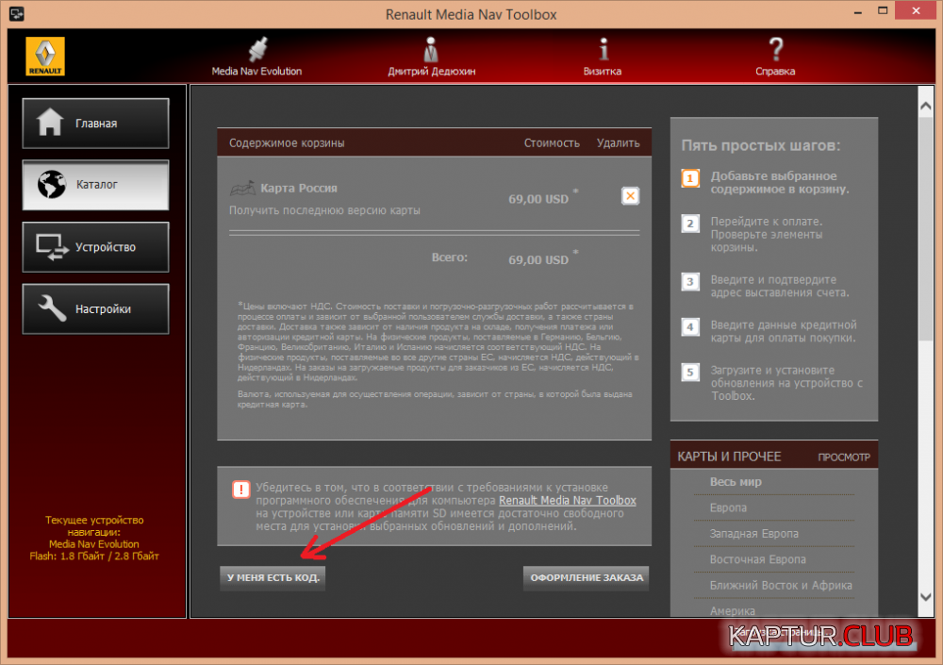
Task: Click the КАРТЫ И ПРОЧЕЕ panel title
Action: click(729, 457)
